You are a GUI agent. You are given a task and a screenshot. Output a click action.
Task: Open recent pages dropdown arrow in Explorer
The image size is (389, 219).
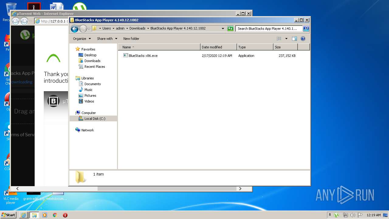pos(89,29)
